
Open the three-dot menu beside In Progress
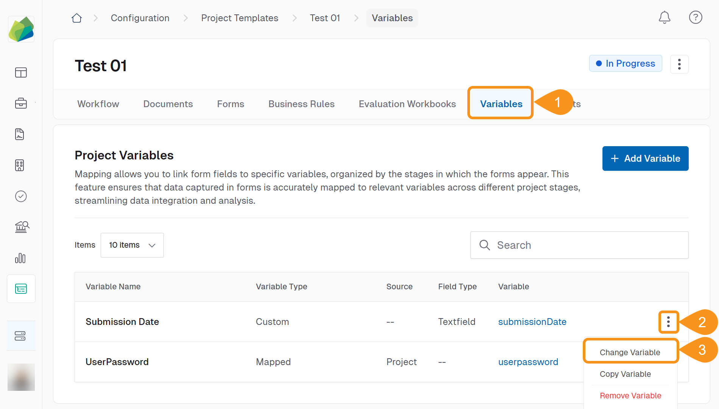tap(679, 64)
